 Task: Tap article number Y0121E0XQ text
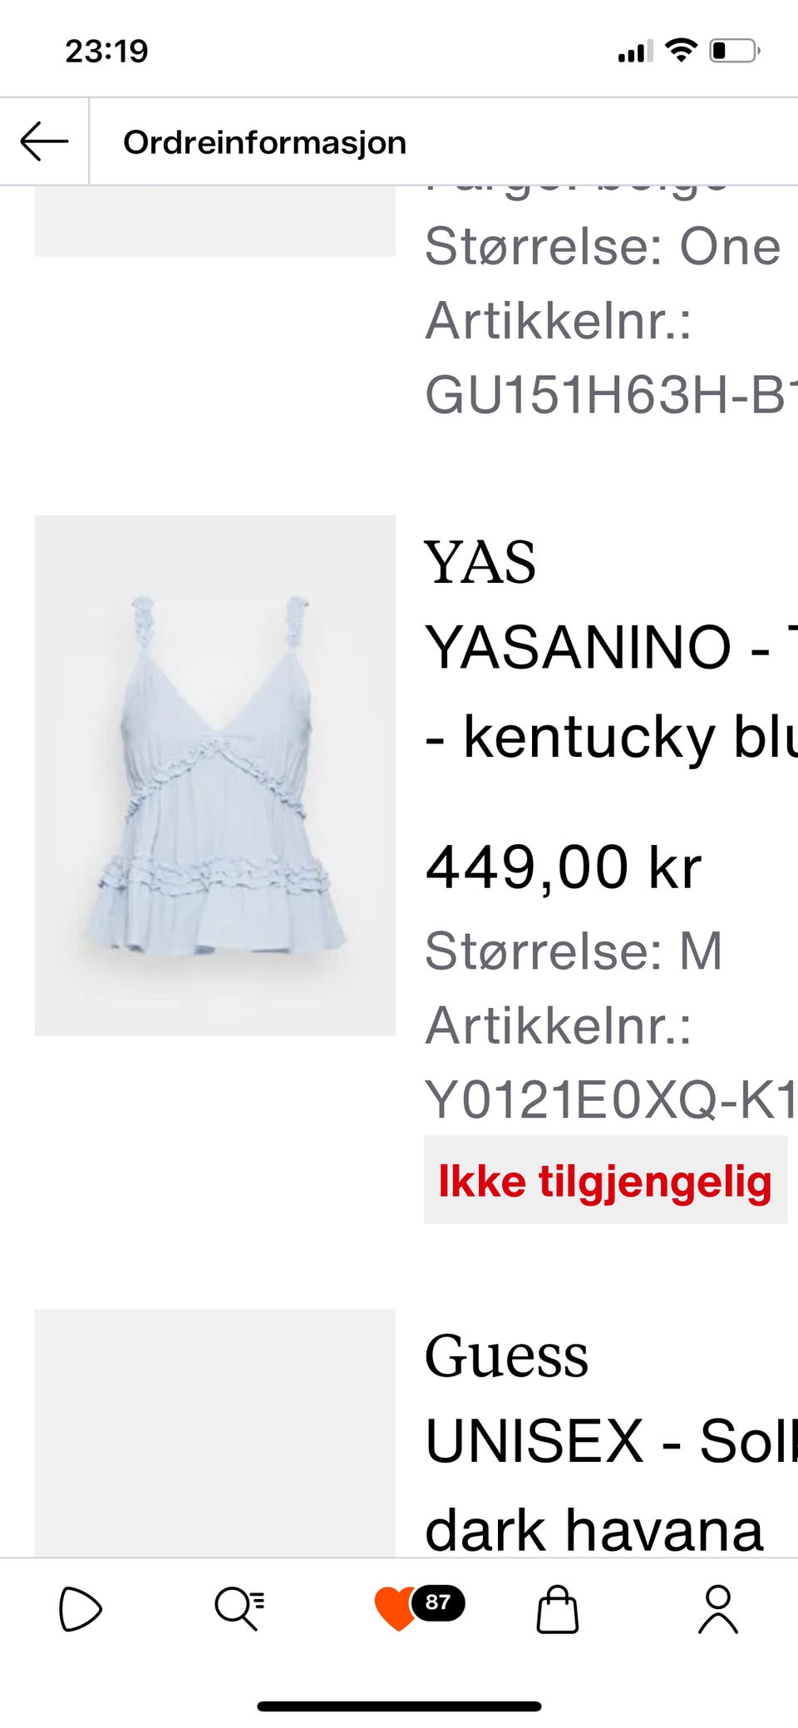pyautogui.click(x=611, y=1099)
